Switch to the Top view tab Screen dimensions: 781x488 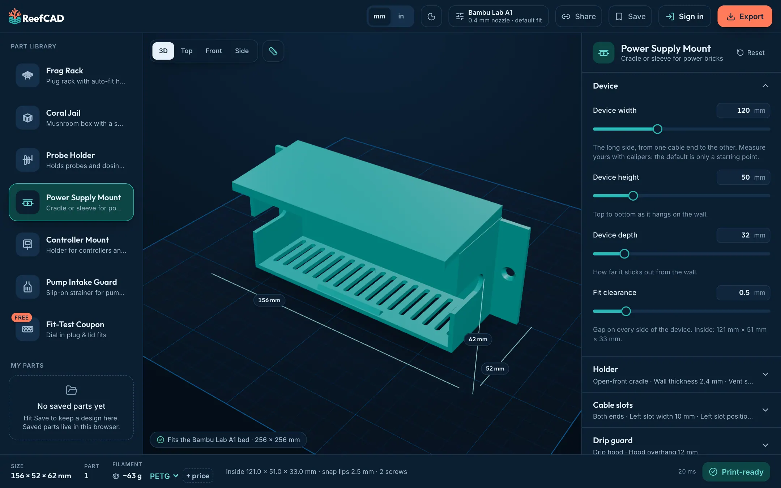coord(187,51)
